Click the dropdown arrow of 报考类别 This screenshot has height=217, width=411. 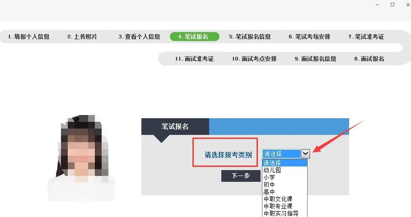[305, 154]
